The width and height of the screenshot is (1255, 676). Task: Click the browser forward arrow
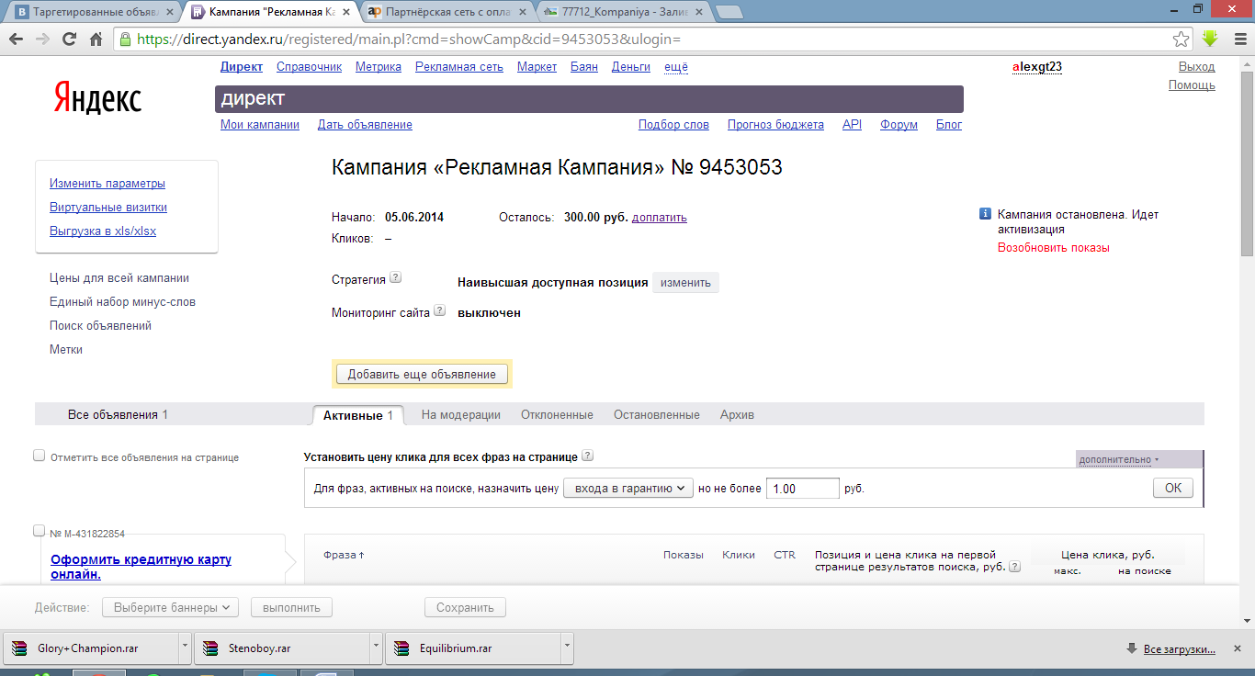[x=42, y=39]
